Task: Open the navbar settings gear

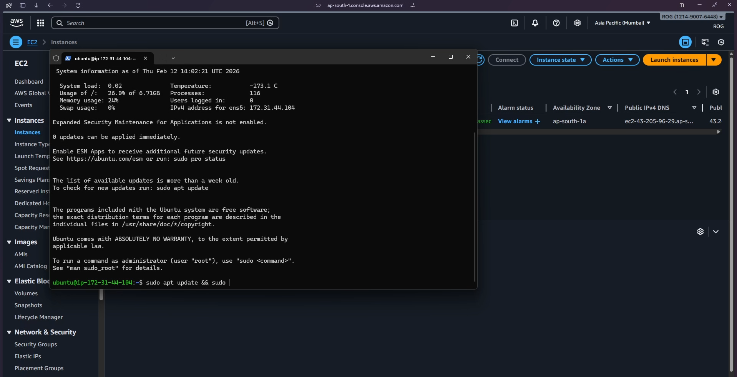Action: coord(578,23)
